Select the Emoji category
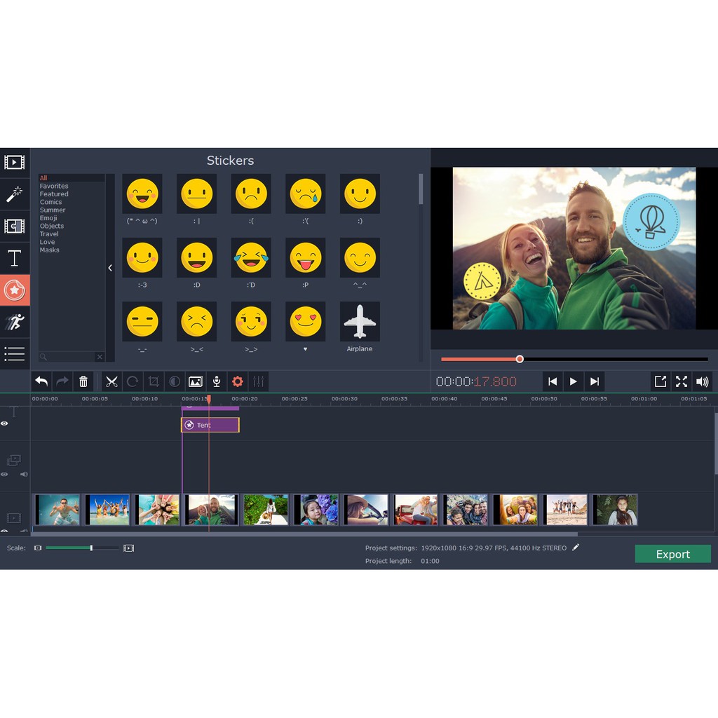 [48, 218]
